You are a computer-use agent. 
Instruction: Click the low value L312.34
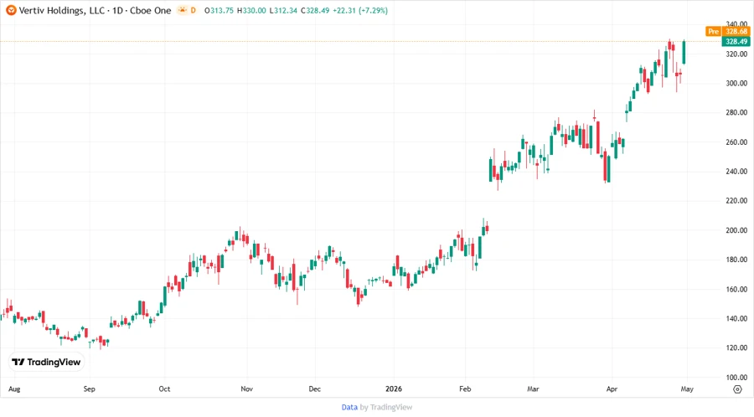click(x=283, y=11)
